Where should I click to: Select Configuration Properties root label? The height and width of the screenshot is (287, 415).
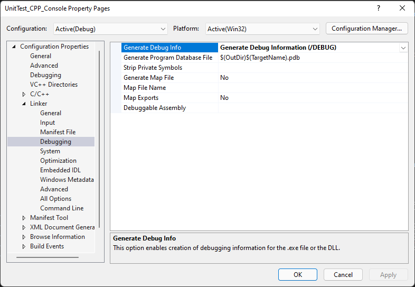[54, 47]
